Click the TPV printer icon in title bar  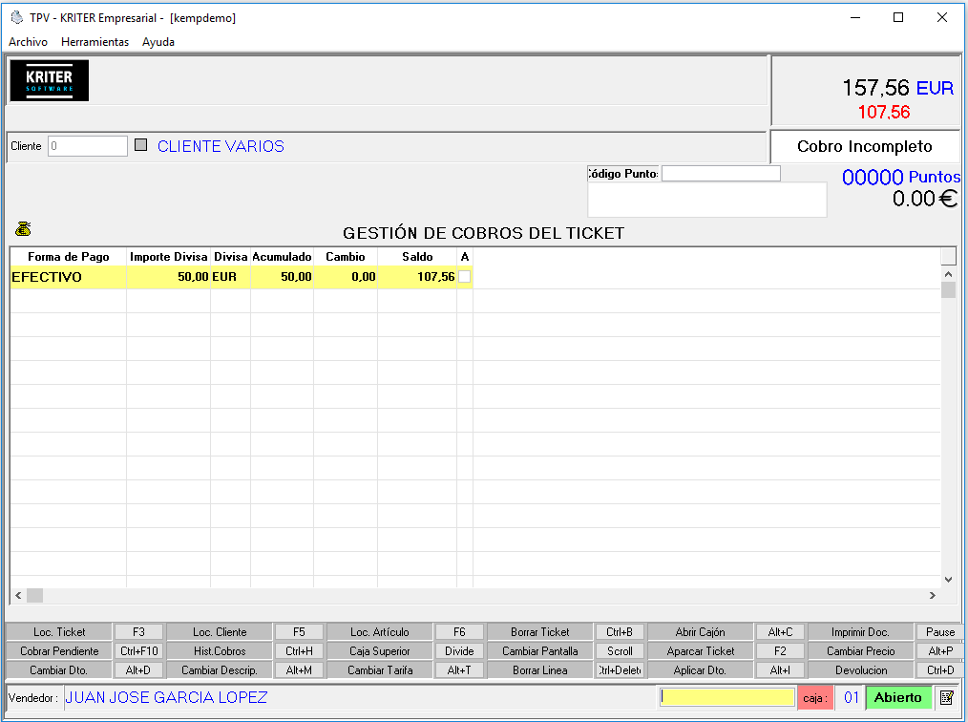[17, 17]
